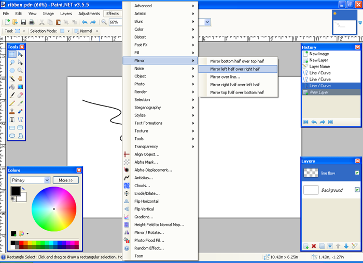Open the Layers menu
The width and height of the screenshot is (363, 263).
[66, 14]
